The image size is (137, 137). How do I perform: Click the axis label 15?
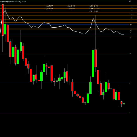click(132, 14)
